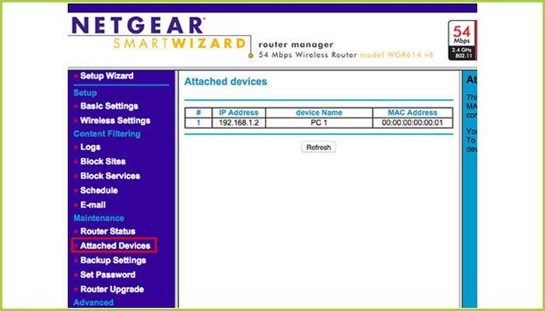Click the Advanced section label

(93, 302)
